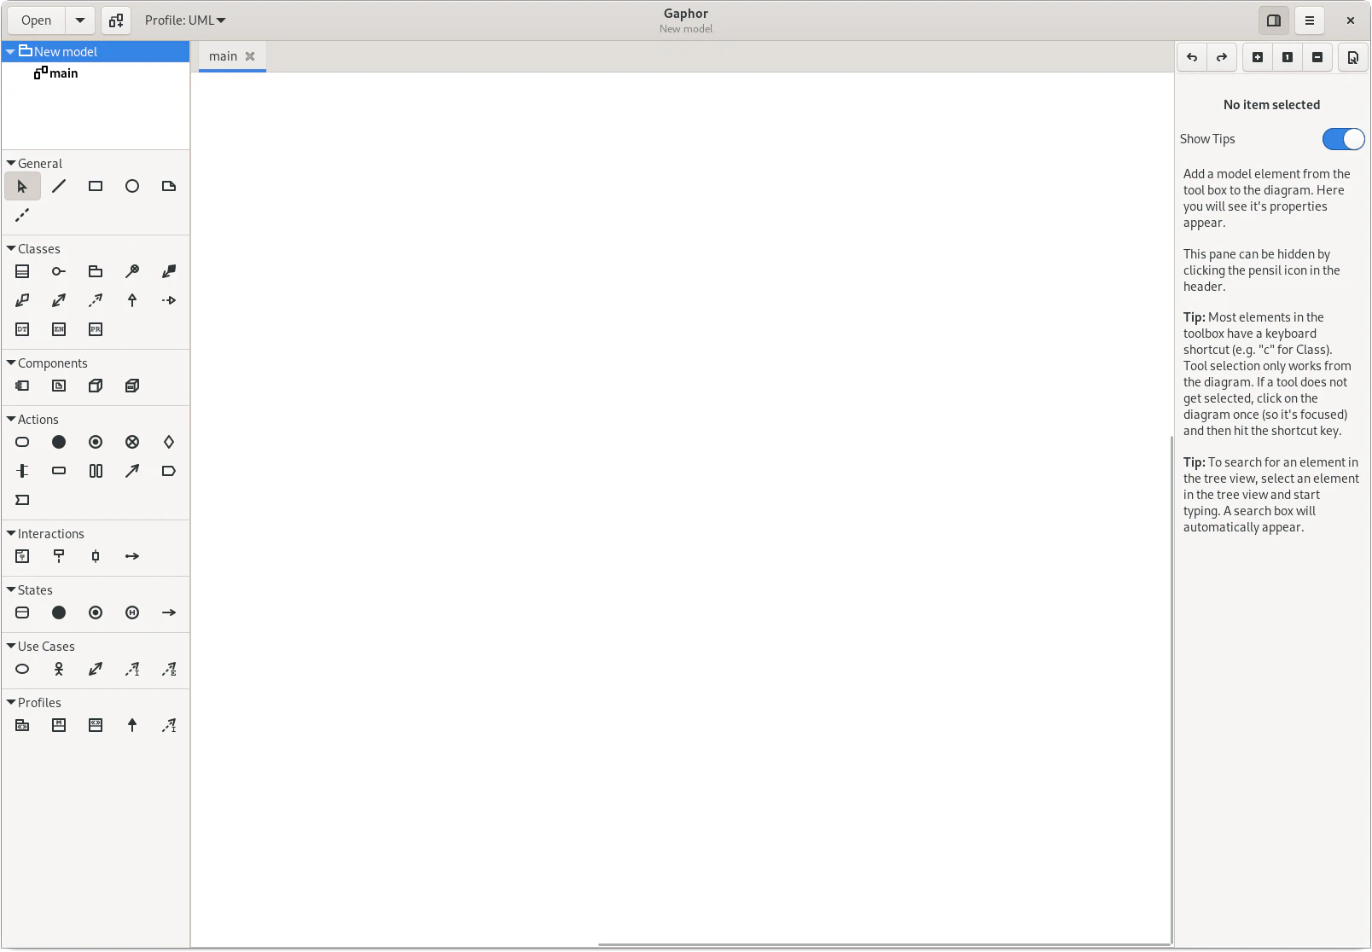Select the History pseudostate tool in States

point(132,612)
